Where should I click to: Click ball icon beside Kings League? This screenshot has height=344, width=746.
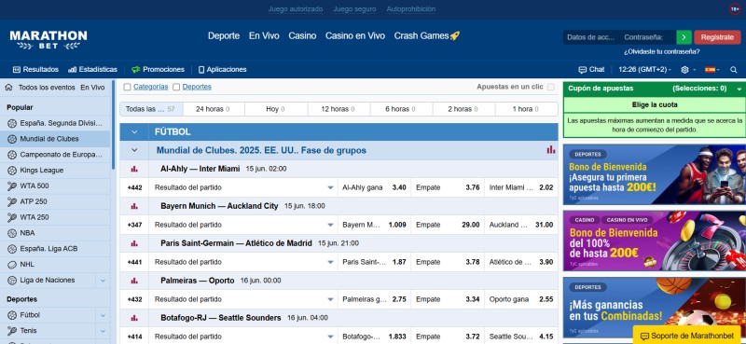[x=12, y=171]
